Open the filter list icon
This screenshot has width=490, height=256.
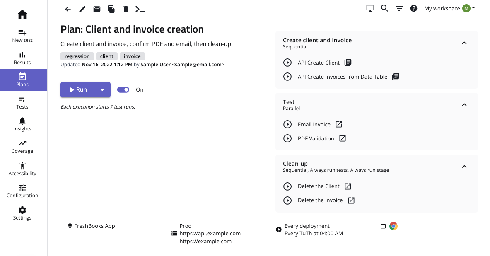click(x=399, y=8)
